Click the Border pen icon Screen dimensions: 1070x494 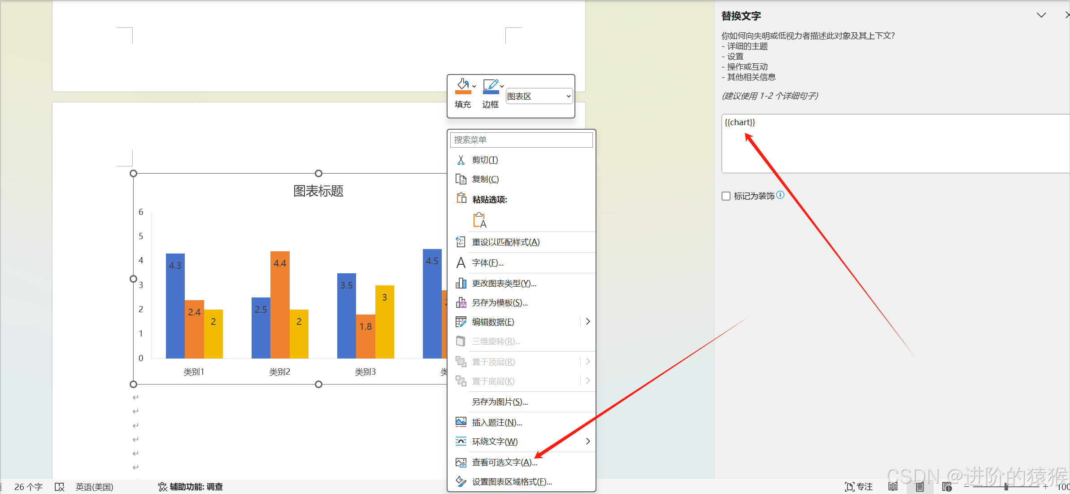coord(491,86)
